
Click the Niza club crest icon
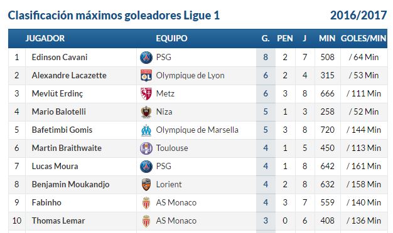[146, 111]
